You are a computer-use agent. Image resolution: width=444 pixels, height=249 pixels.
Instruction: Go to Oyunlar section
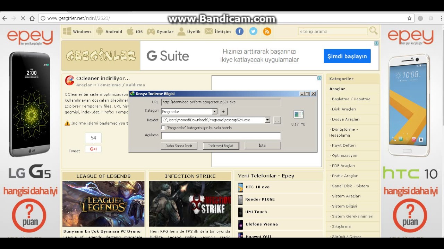tap(160, 31)
